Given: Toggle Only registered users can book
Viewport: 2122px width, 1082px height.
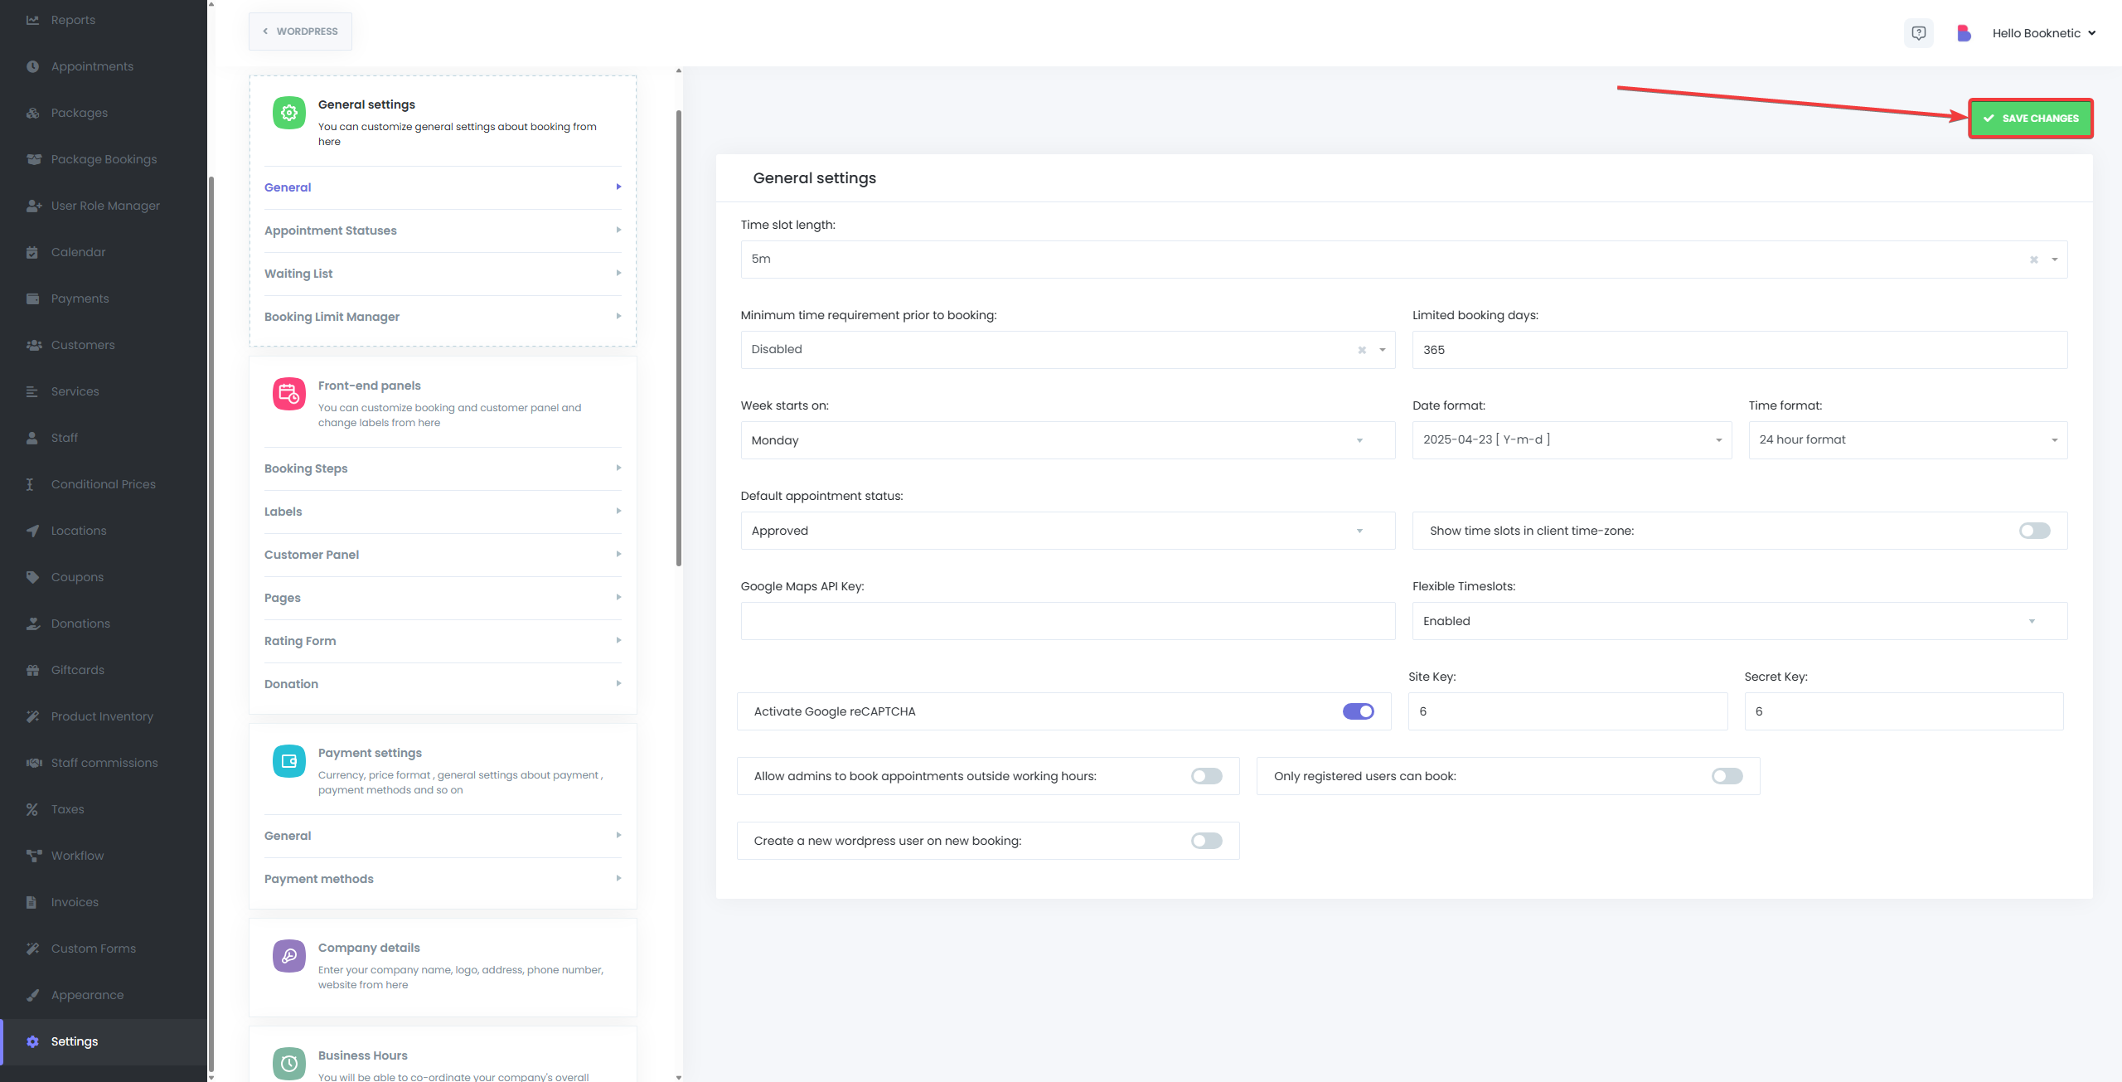Looking at the screenshot, I should point(1727,776).
